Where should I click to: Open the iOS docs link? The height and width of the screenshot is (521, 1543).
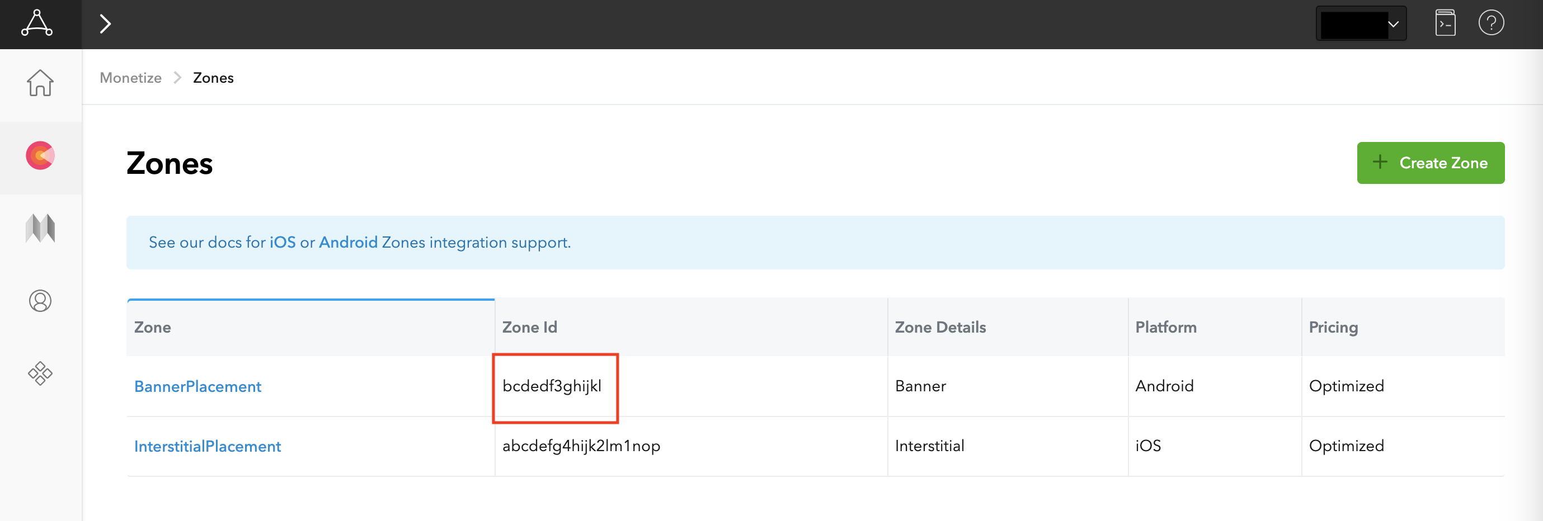(x=282, y=243)
